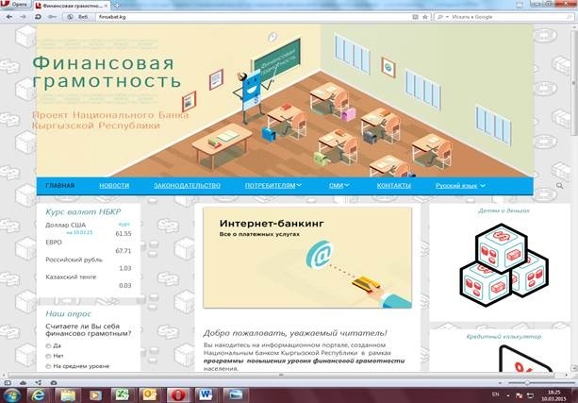Open the ЗАКОНОДАТЕЛЬСТВО menu item
The width and height of the screenshot is (578, 403).
[x=187, y=186]
